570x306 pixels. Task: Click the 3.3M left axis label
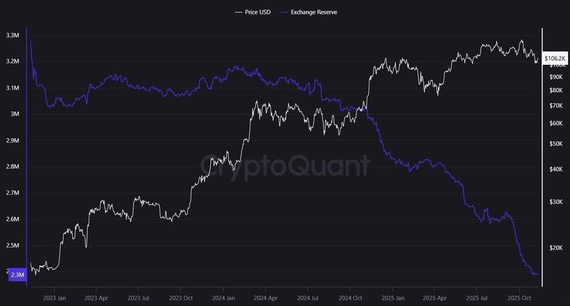pyautogui.click(x=12, y=35)
